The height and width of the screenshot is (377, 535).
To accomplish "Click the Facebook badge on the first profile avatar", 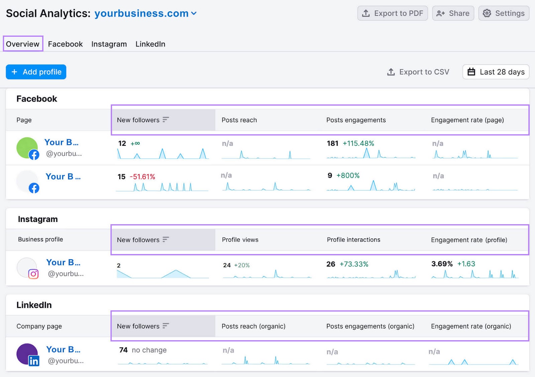I will click(x=34, y=154).
